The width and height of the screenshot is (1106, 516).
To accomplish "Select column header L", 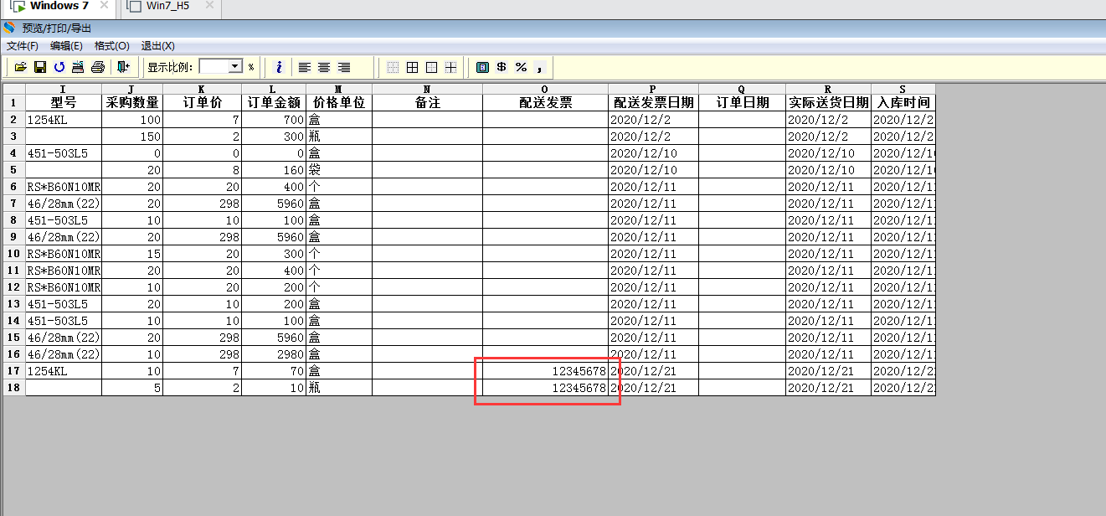I will 273,88.
